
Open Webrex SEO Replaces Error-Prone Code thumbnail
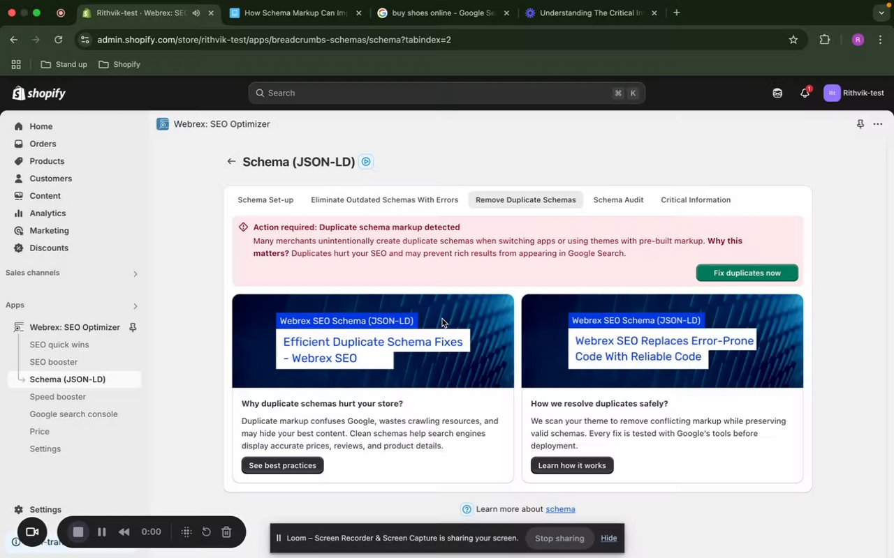[662, 341]
